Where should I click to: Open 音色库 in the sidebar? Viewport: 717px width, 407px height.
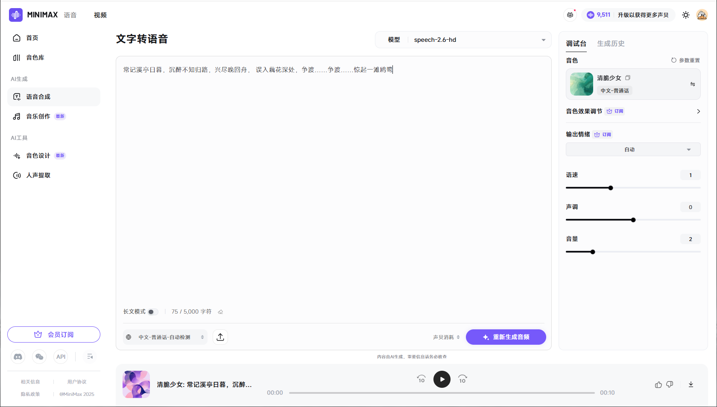pyautogui.click(x=35, y=58)
